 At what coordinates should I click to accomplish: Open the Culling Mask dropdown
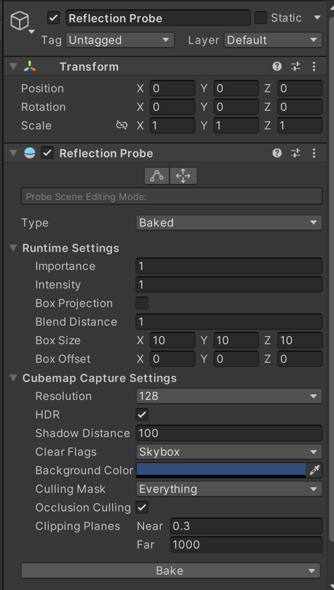[x=229, y=489]
